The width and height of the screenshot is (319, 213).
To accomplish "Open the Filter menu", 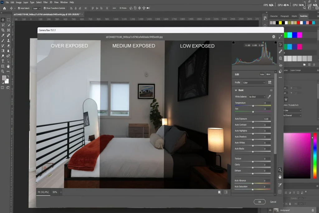I will tap(45, 2).
